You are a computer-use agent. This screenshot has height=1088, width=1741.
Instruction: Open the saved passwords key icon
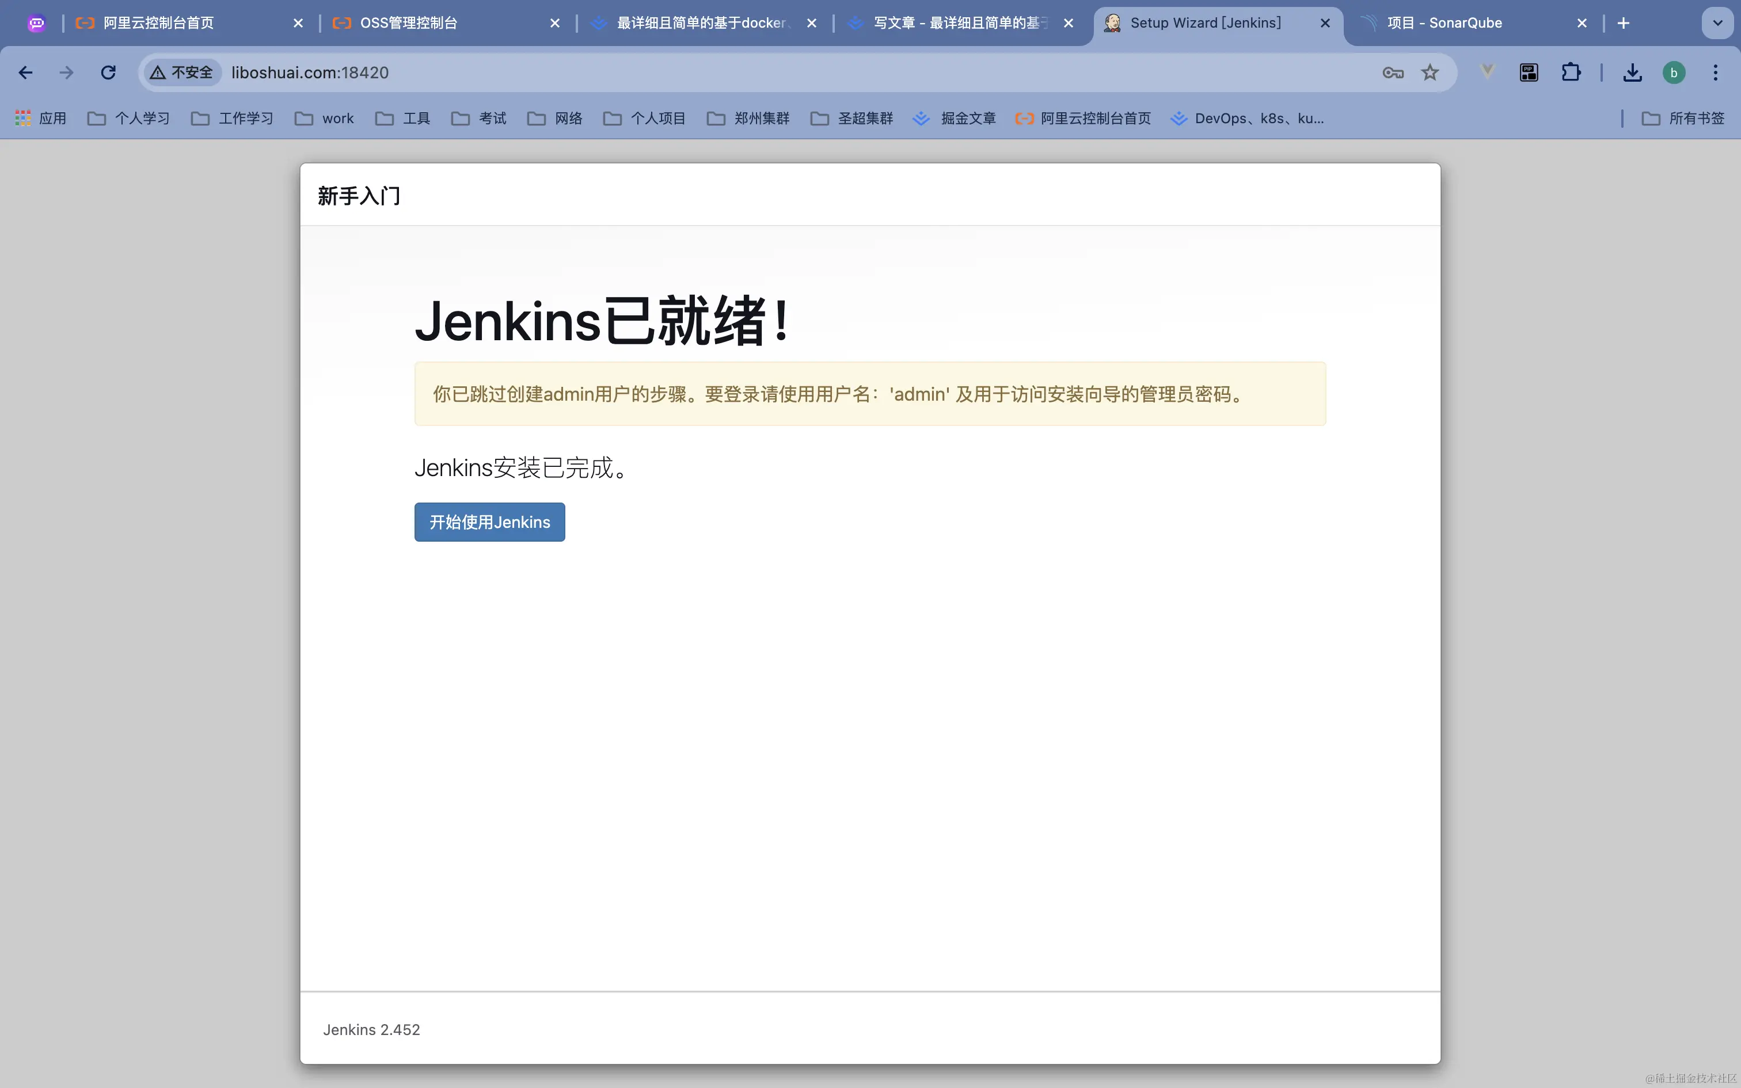tap(1393, 73)
